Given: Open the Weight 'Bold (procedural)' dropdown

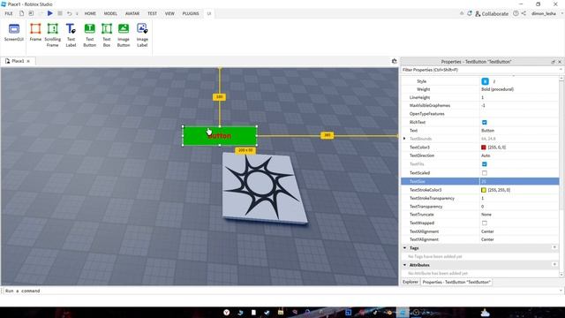Looking at the screenshot, I should (519, 89).
